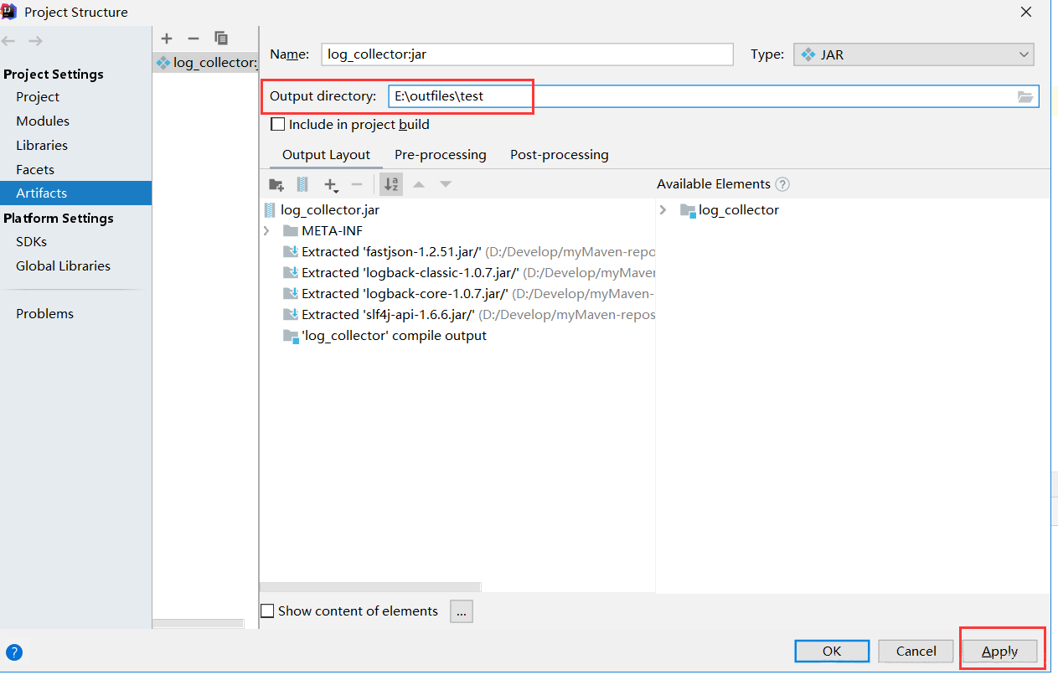Enable Include in project build
Viewport: 1058px width, 675px height.
point(278,125)
